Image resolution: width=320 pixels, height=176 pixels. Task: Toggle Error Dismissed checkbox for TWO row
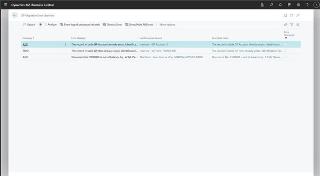coord(286,50)
